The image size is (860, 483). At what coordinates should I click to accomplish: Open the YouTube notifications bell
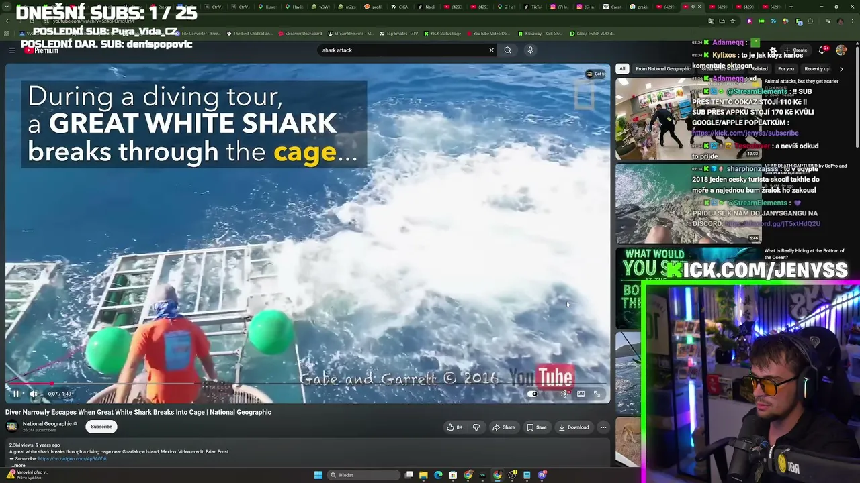[x=823, y=50]
